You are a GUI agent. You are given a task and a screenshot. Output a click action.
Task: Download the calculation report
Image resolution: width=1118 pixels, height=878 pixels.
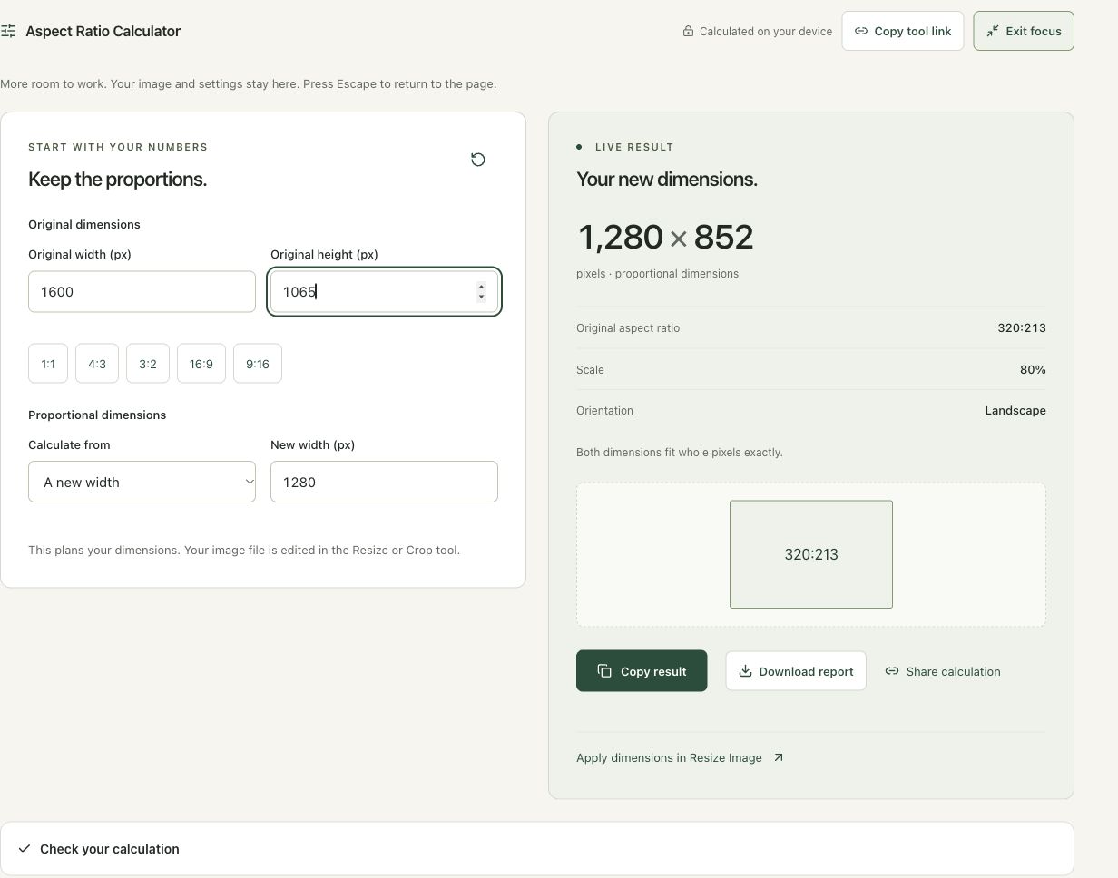[796, 671]
